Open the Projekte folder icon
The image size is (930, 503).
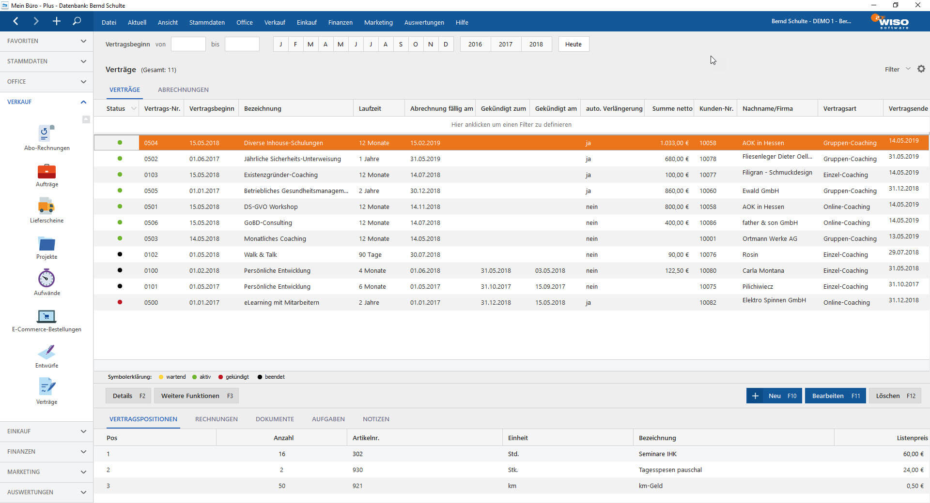pyautogui.click(x=46, y=243)
